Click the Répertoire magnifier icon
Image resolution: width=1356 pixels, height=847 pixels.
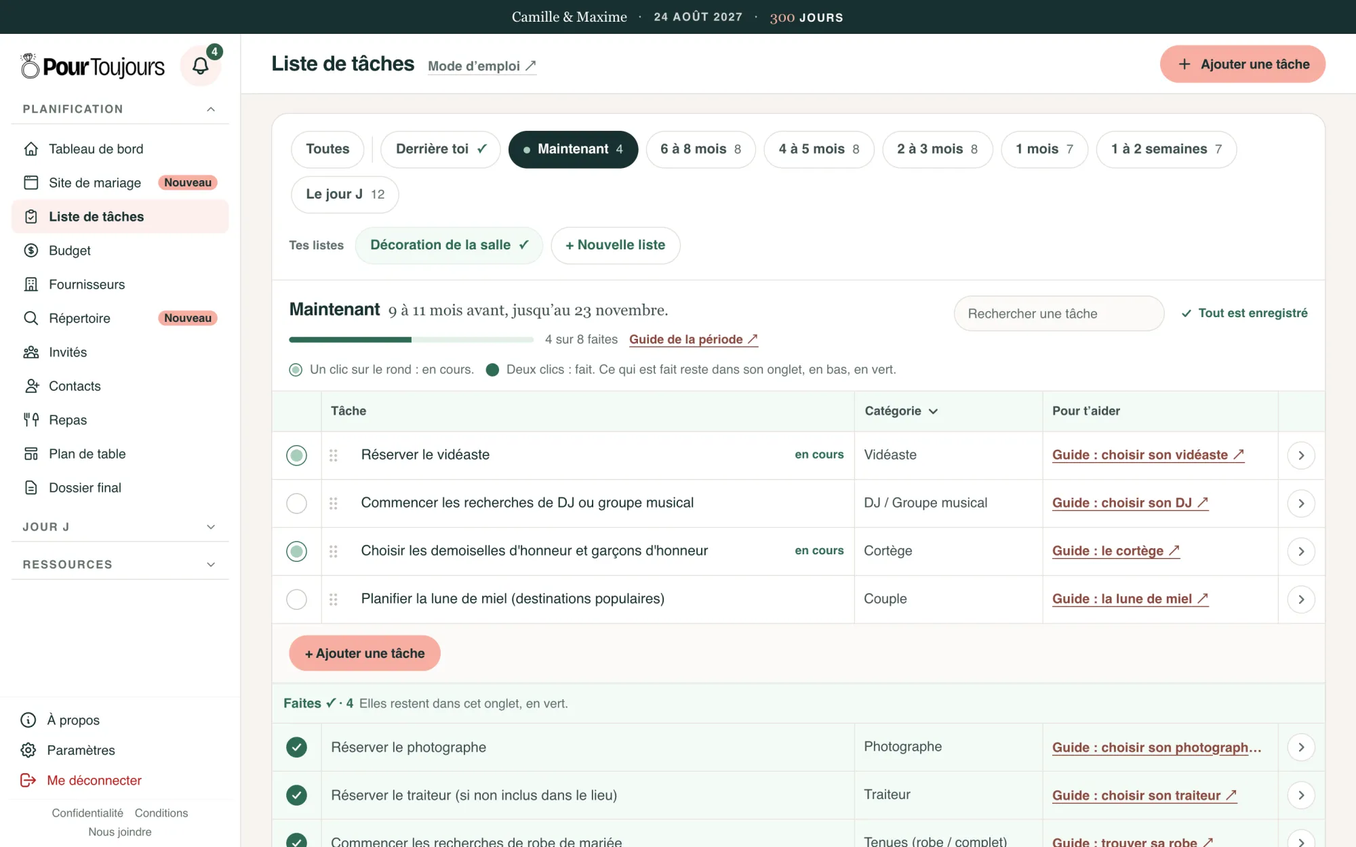(31, 318)
